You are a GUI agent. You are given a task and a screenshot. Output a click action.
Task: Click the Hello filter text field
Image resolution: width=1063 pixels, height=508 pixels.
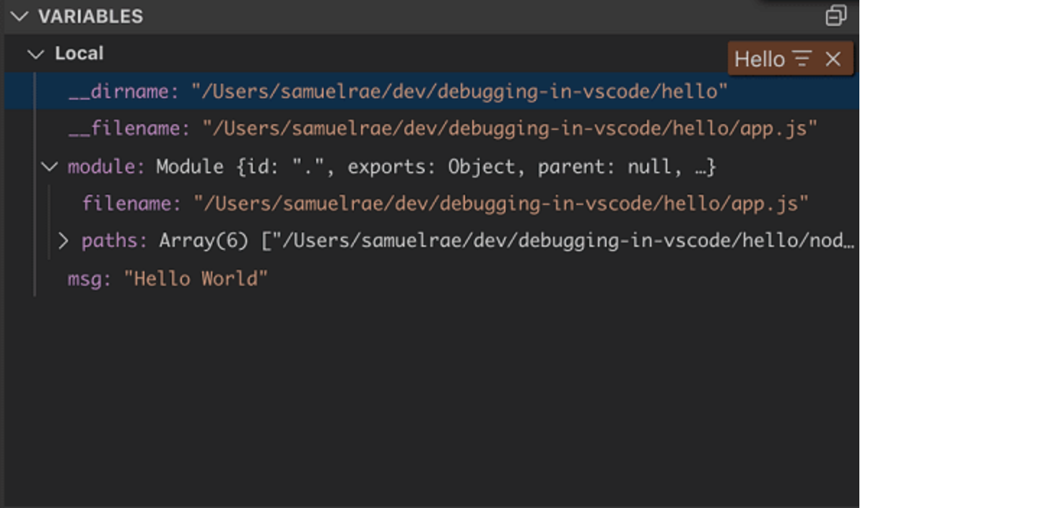760,59
